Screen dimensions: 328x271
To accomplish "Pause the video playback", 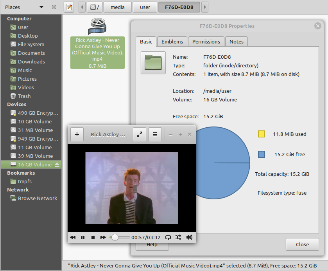I will [x=83, y=237].
